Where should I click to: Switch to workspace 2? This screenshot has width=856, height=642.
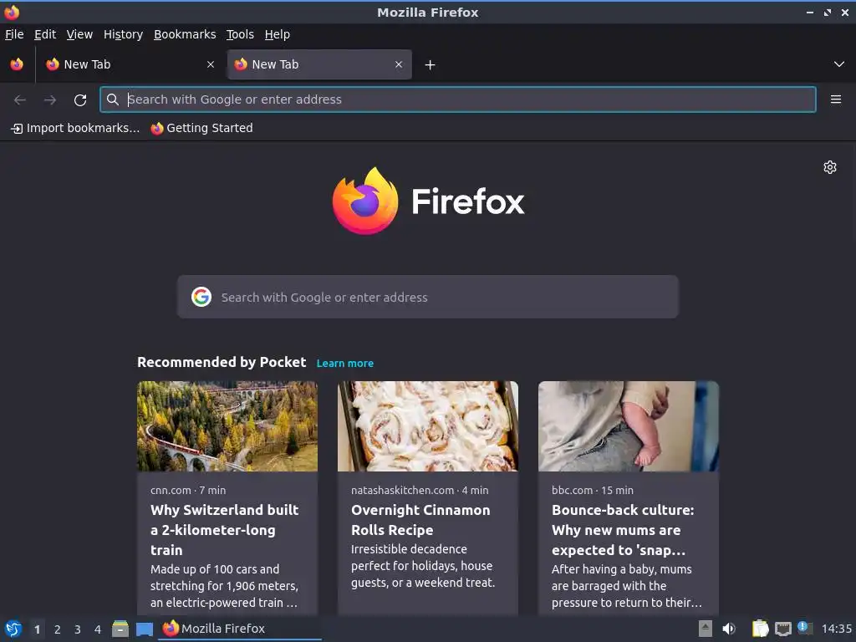pyautogui.click(x=57, y=629)
